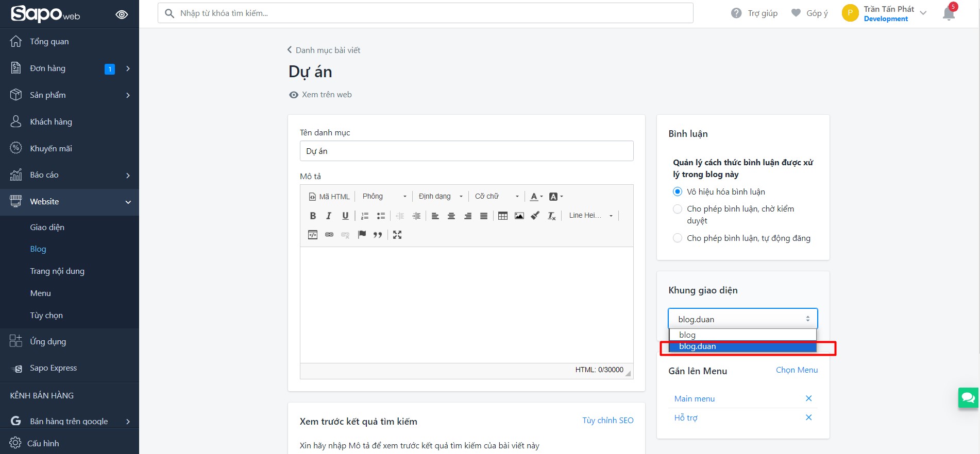Click the unlink icon

(345, 235)
